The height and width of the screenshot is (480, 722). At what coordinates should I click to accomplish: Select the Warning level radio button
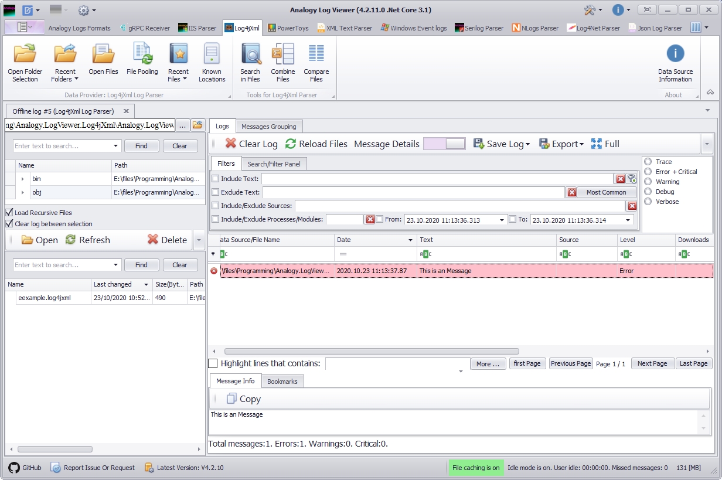648,182
